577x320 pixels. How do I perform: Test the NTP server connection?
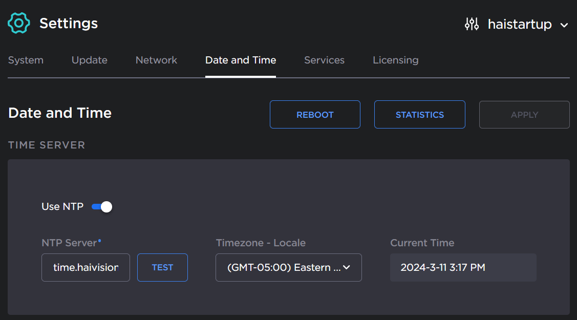point(162,267)
